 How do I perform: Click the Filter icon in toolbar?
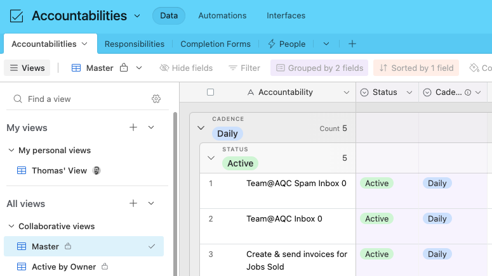tap(233, 68)
